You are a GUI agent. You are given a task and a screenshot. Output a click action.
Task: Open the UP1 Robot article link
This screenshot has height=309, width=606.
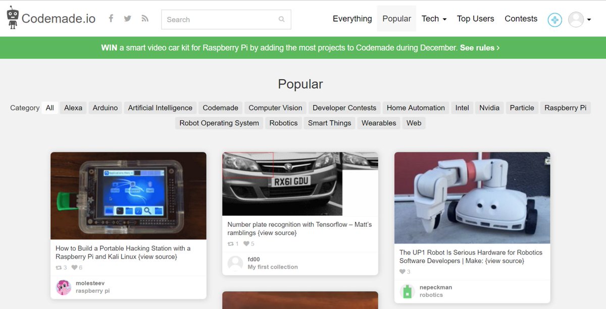(x=470, y=257)
